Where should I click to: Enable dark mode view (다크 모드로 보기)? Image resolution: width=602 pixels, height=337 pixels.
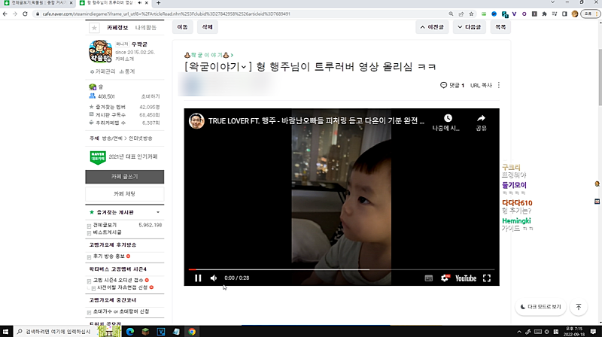[x=541, y=307]
